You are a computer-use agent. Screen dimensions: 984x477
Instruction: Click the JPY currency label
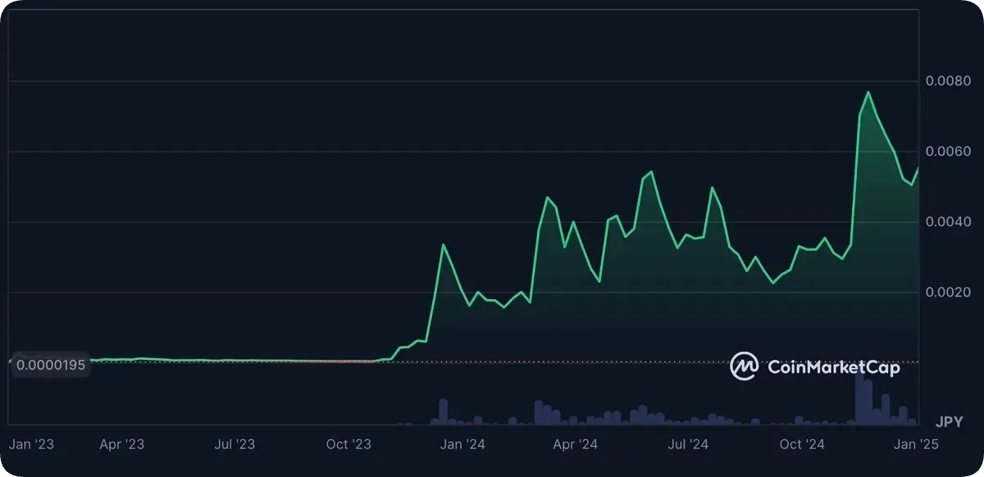point(949,423)
